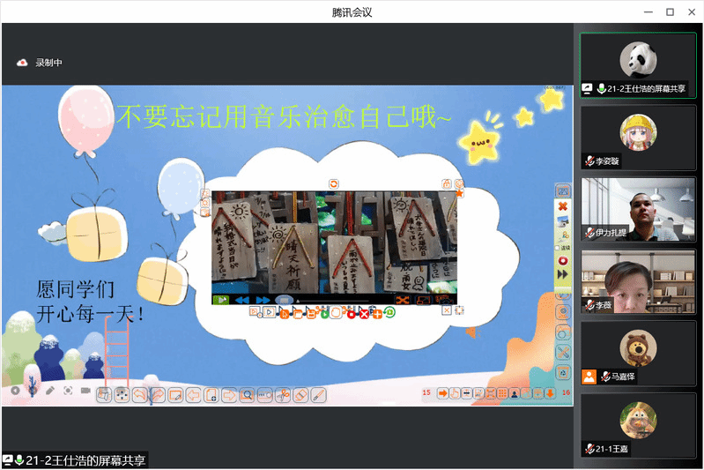704x470 pixels.
Task: Click the rewind button on video player
Action: (241, 301)
